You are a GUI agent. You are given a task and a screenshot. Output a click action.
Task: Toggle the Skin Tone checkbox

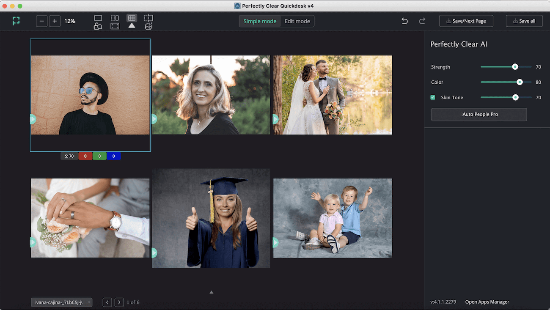pyautogui.click(x=433, y=97)
